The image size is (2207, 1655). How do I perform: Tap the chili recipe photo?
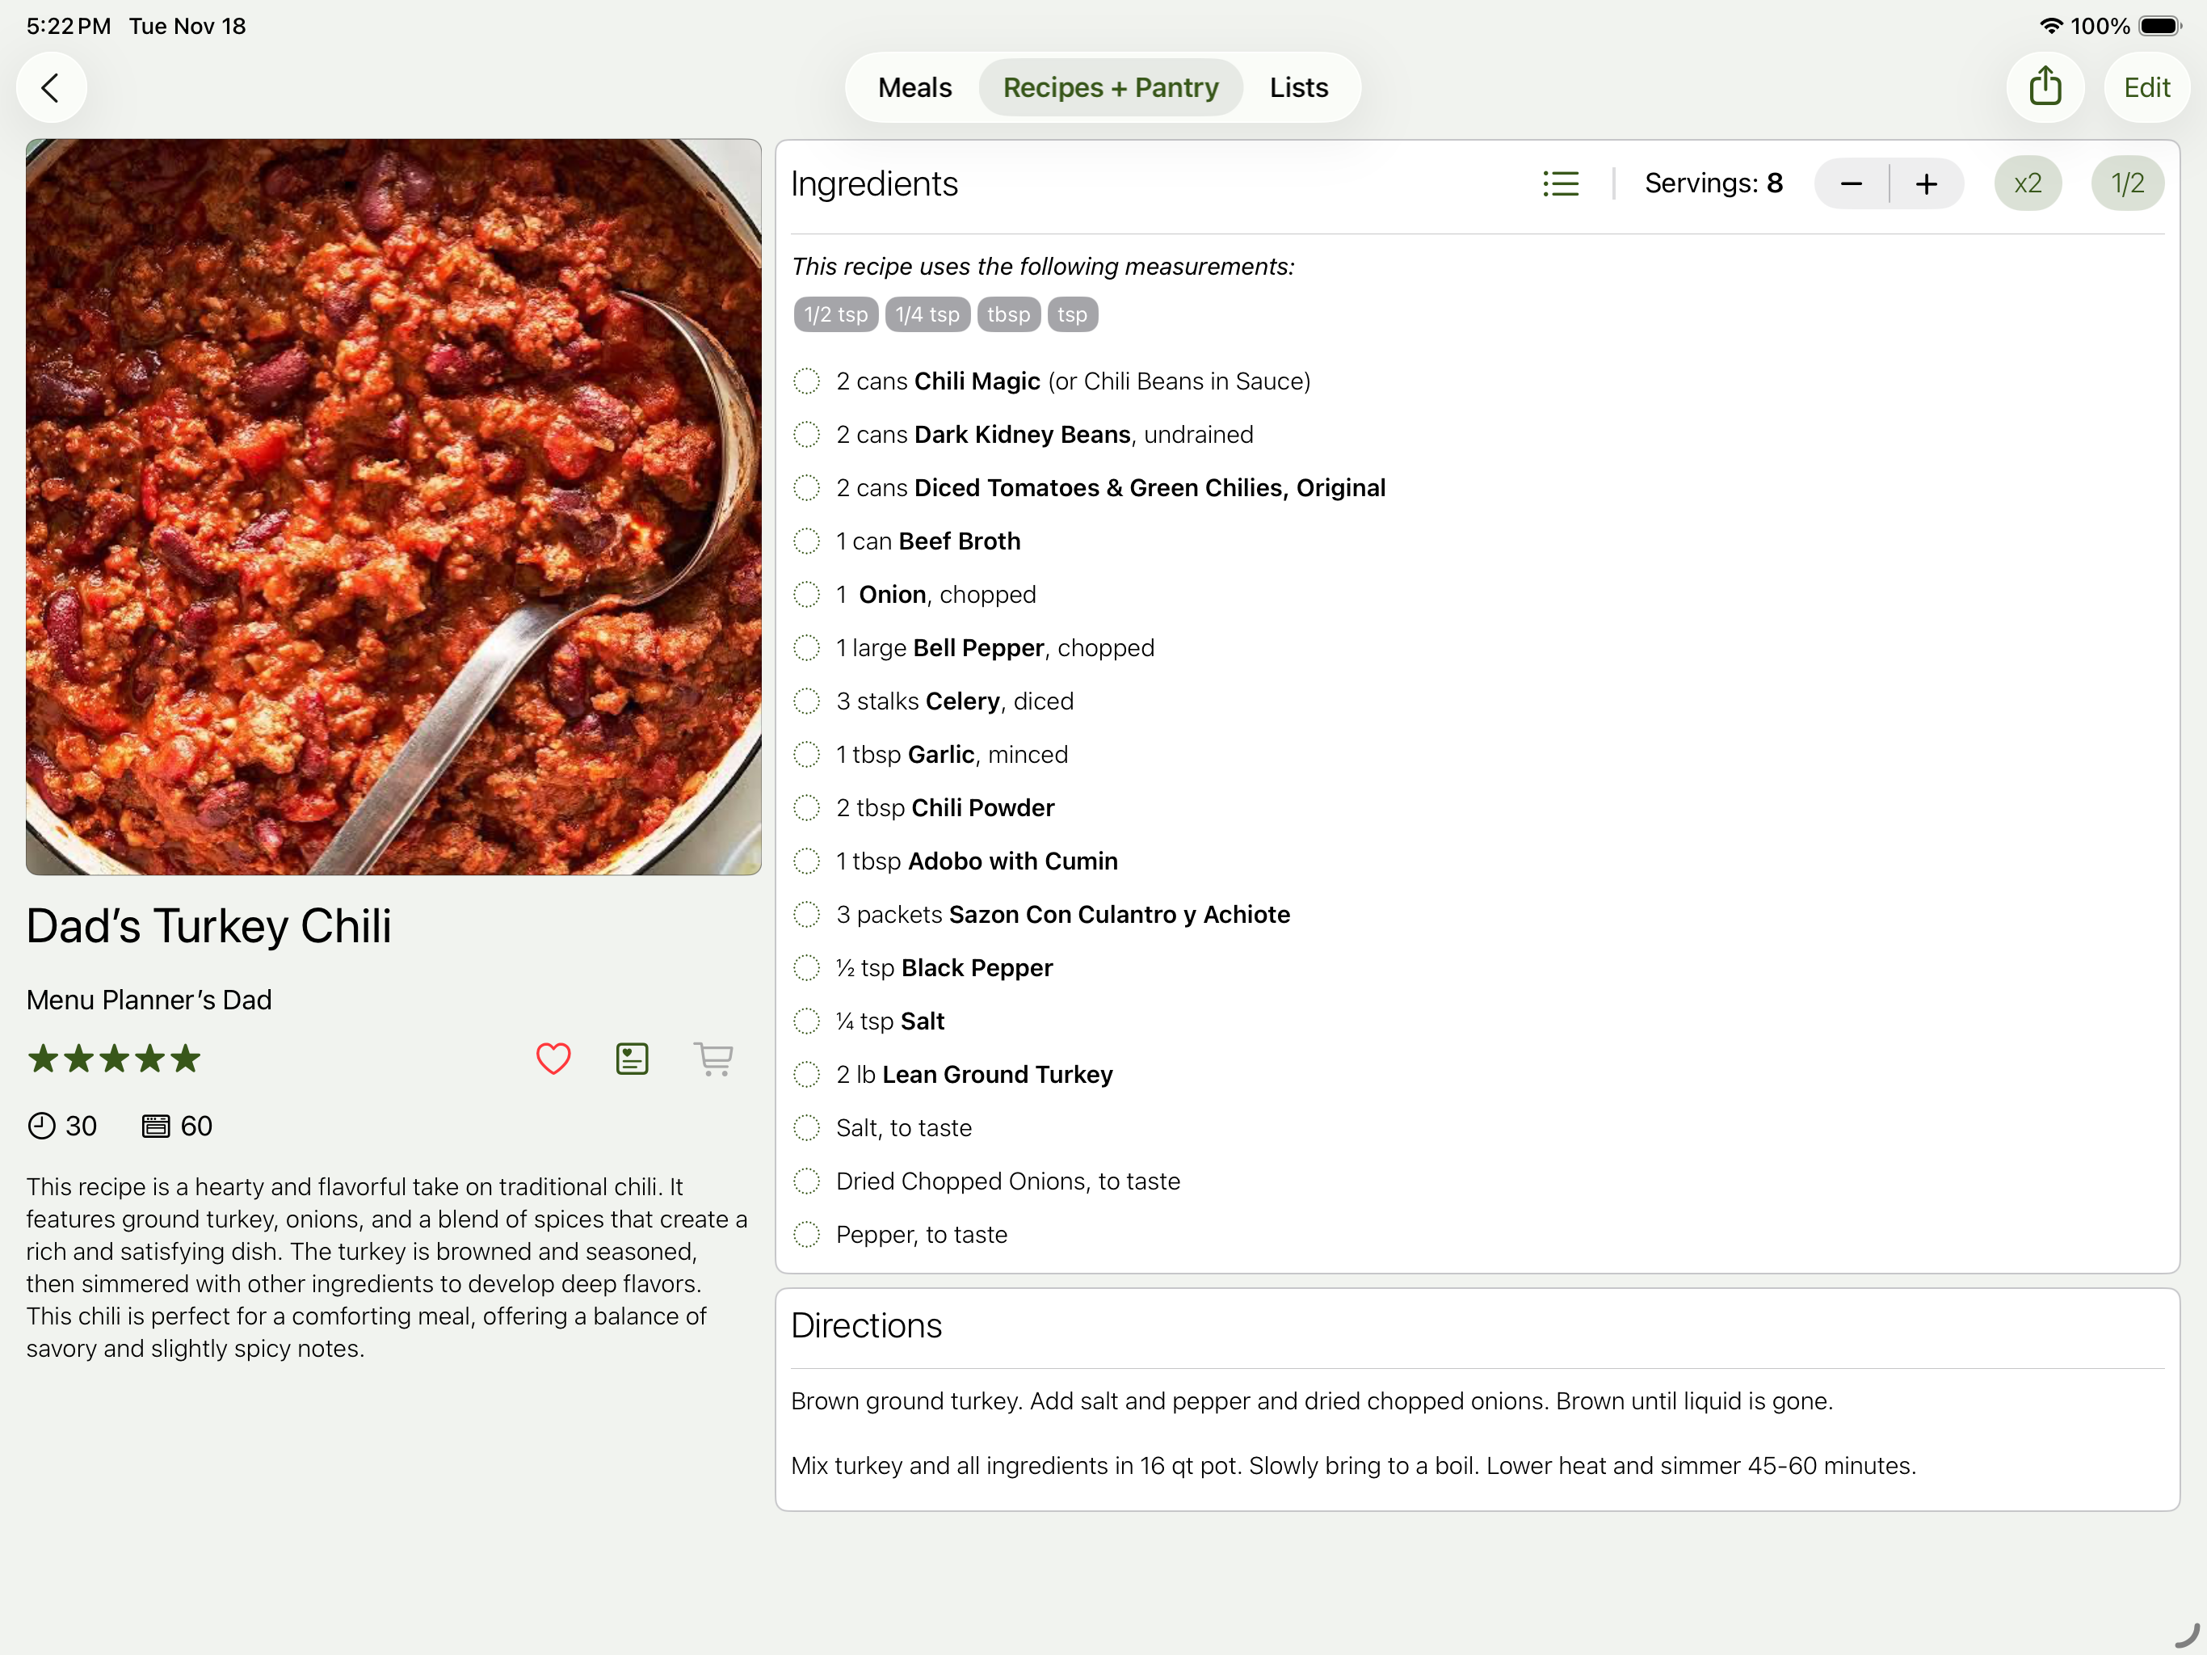[393, 507]
